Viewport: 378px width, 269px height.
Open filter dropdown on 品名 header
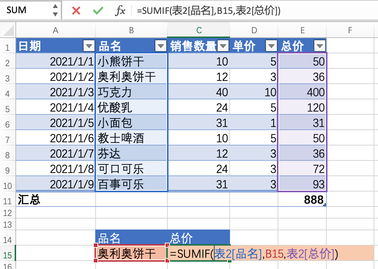(x=160, y=46)
